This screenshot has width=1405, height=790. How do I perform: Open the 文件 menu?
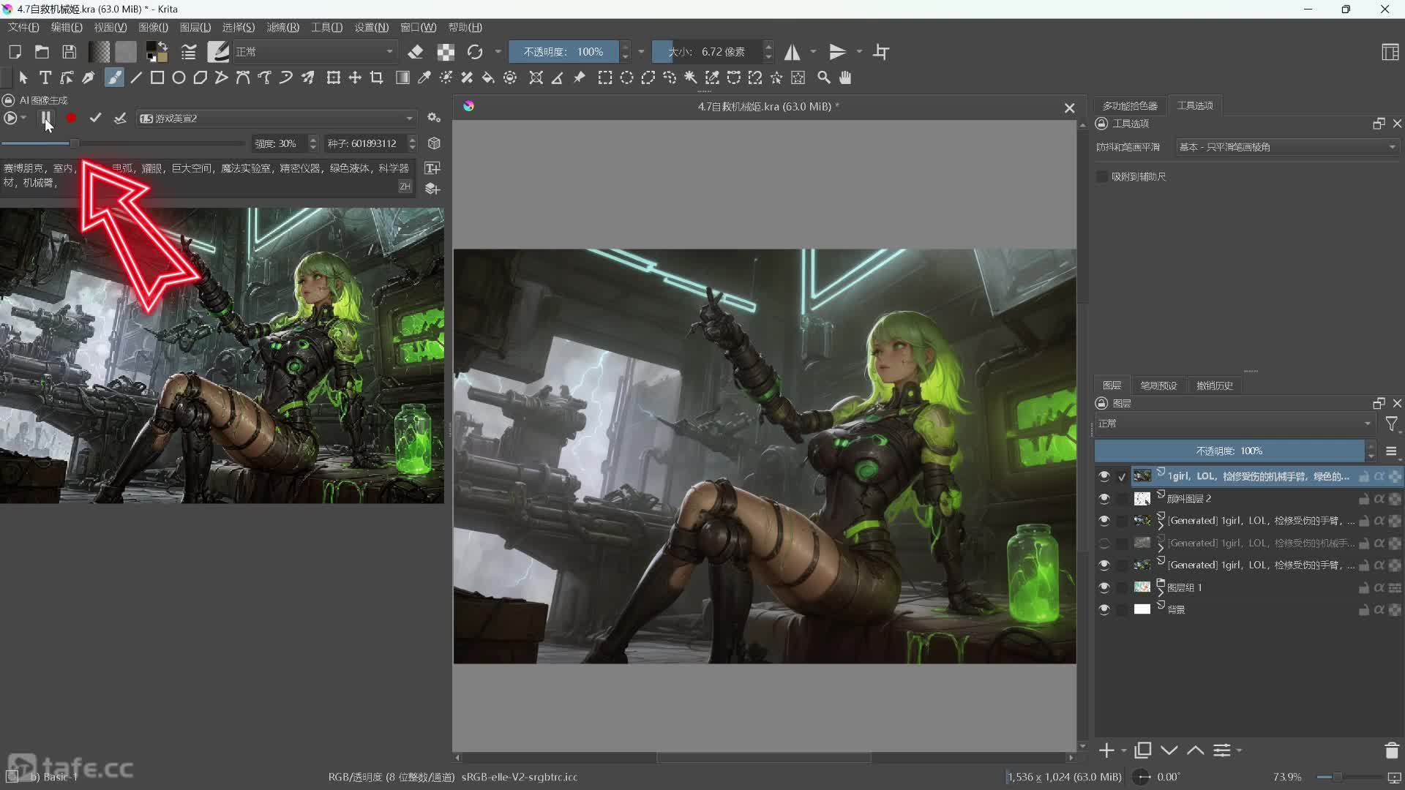[23, 27]
